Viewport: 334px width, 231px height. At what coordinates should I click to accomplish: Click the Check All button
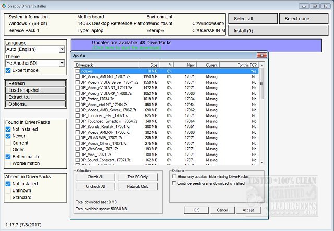coord(95,177)
